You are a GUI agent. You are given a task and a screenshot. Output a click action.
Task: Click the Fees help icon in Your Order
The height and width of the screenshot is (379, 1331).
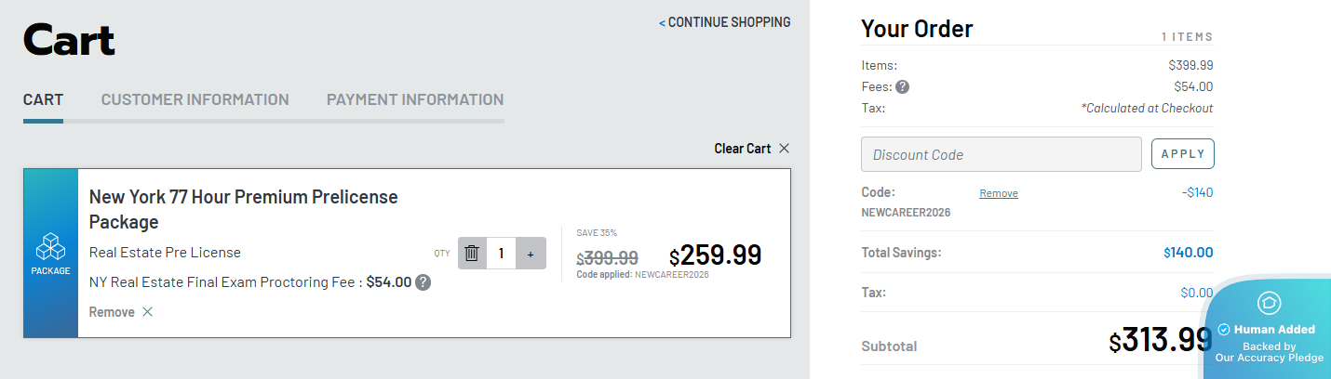(x=902, y=86)
